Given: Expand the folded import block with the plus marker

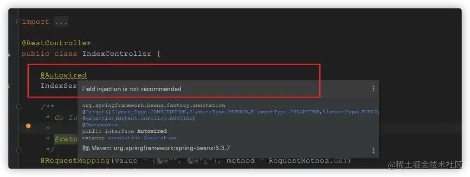Looking at the screenshot, I should coord(19,21).
